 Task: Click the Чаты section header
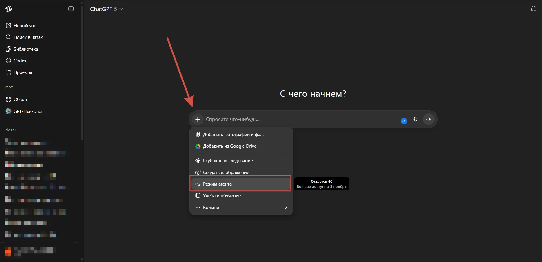click(x=10, y=129)
